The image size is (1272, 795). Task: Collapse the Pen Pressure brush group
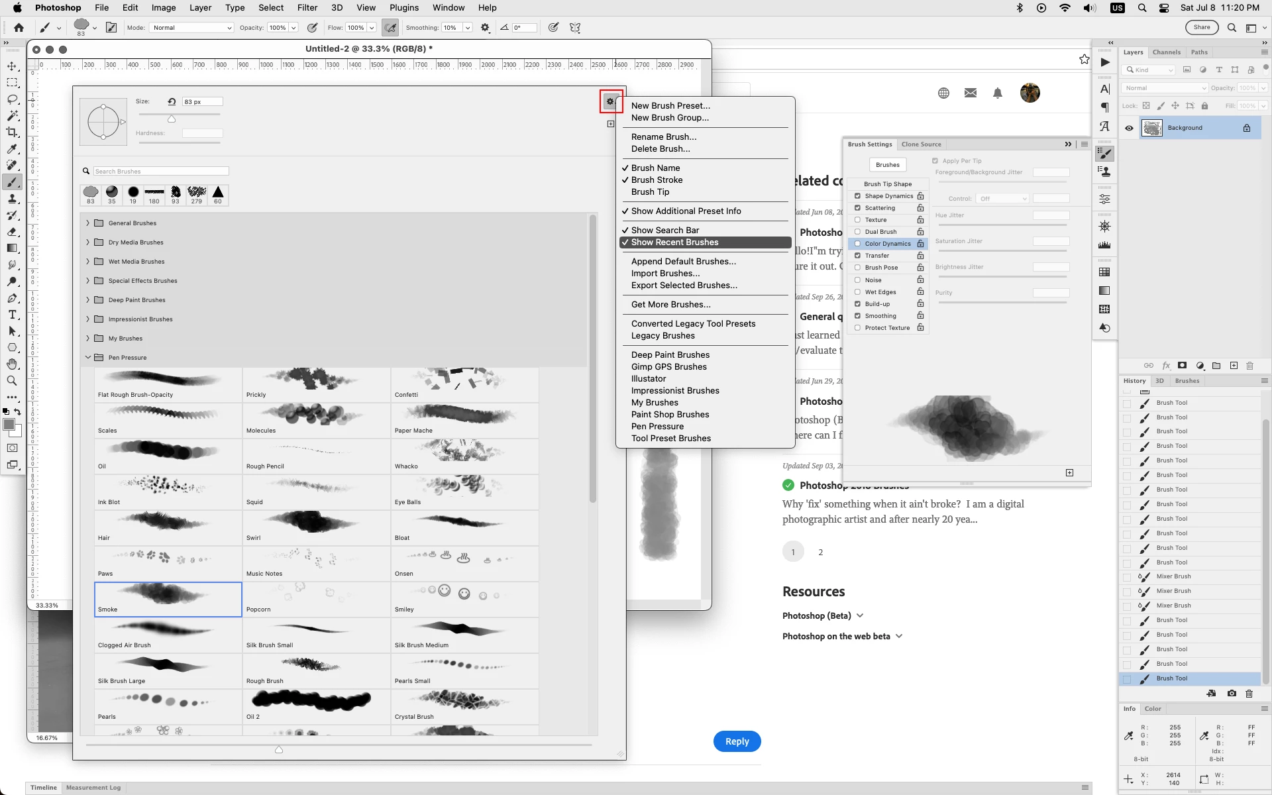[x=87, y=358]
